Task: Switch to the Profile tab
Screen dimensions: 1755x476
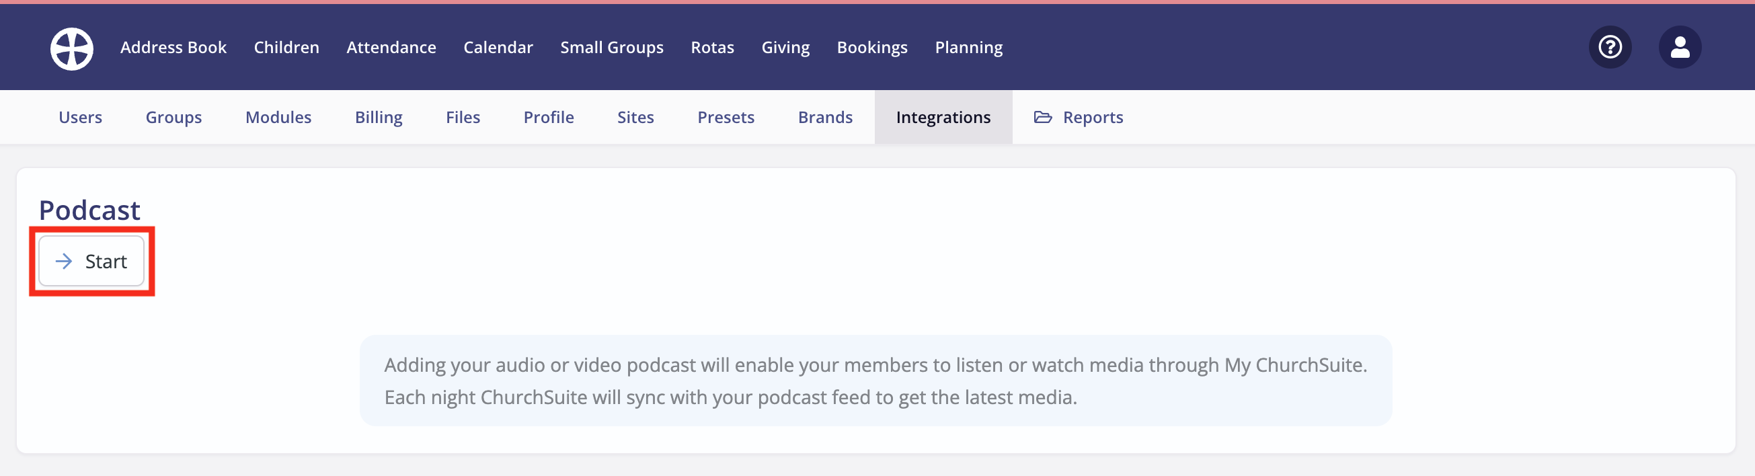Action: [x=549, y=117]
